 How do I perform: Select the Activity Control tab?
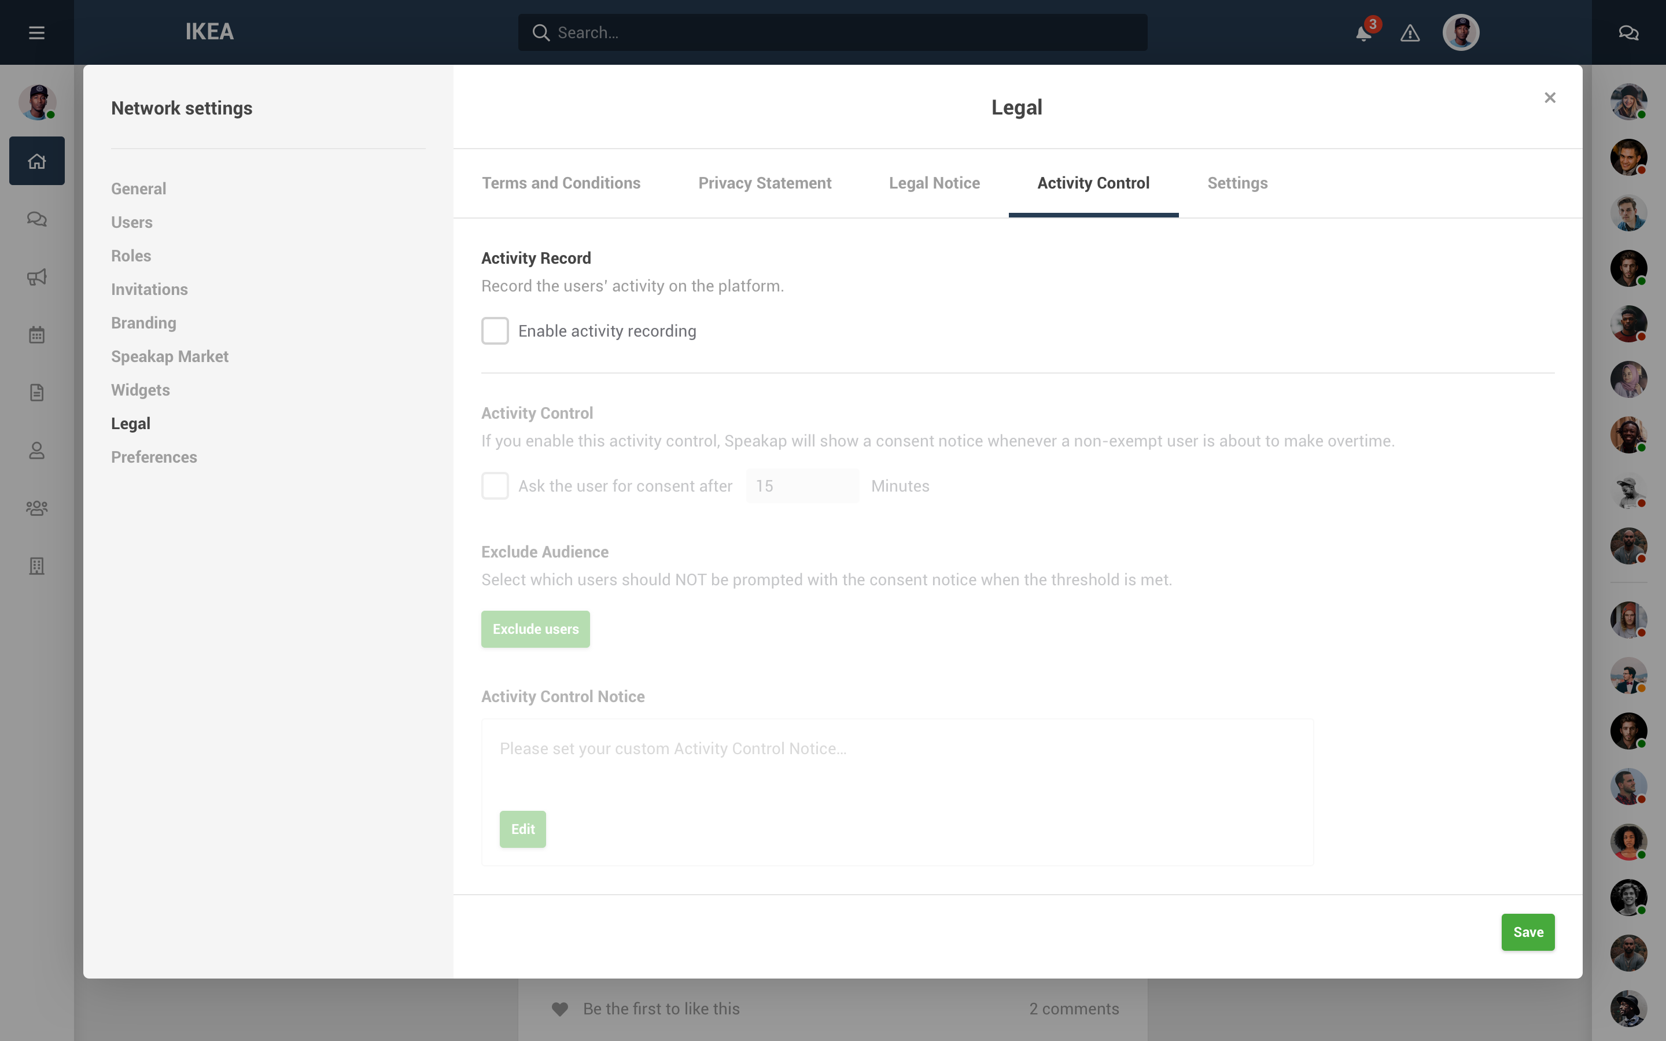[x=1093, y=183]
